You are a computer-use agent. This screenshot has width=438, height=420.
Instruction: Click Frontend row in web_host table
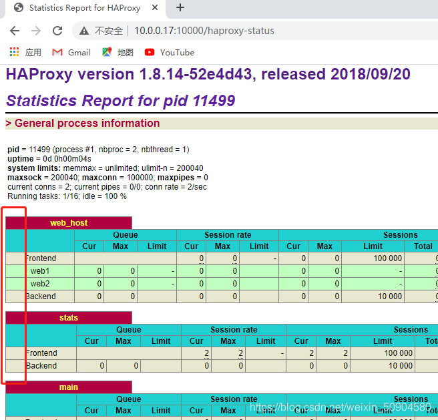pyautogui.click(x=41, y=258)
